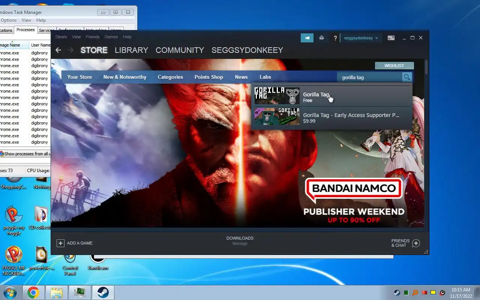Go to COMMUNITY section
This screenshot has width=480, height=300.
tap(180, 50)
